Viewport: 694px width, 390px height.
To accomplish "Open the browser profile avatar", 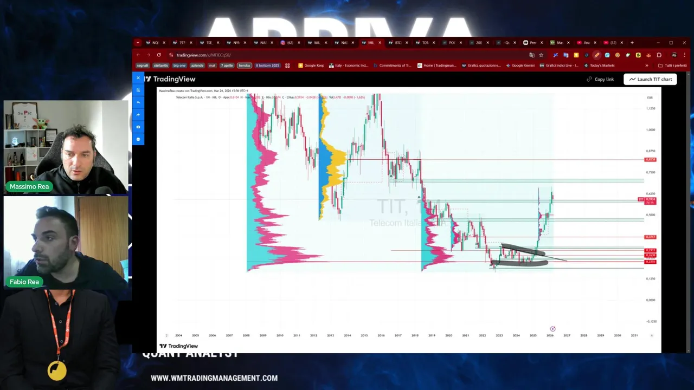I will 674,55.
